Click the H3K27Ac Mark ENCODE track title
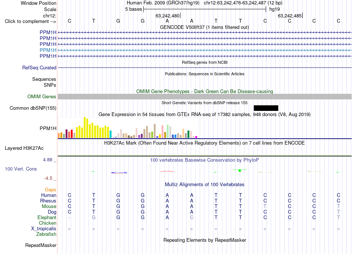The height and width of the screenshot is (254, 352). [x=205, y=143]
